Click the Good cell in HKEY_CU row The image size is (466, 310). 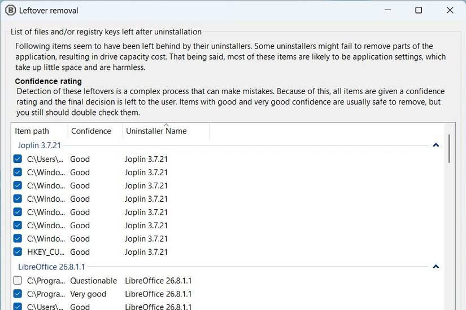pos(80,252)
